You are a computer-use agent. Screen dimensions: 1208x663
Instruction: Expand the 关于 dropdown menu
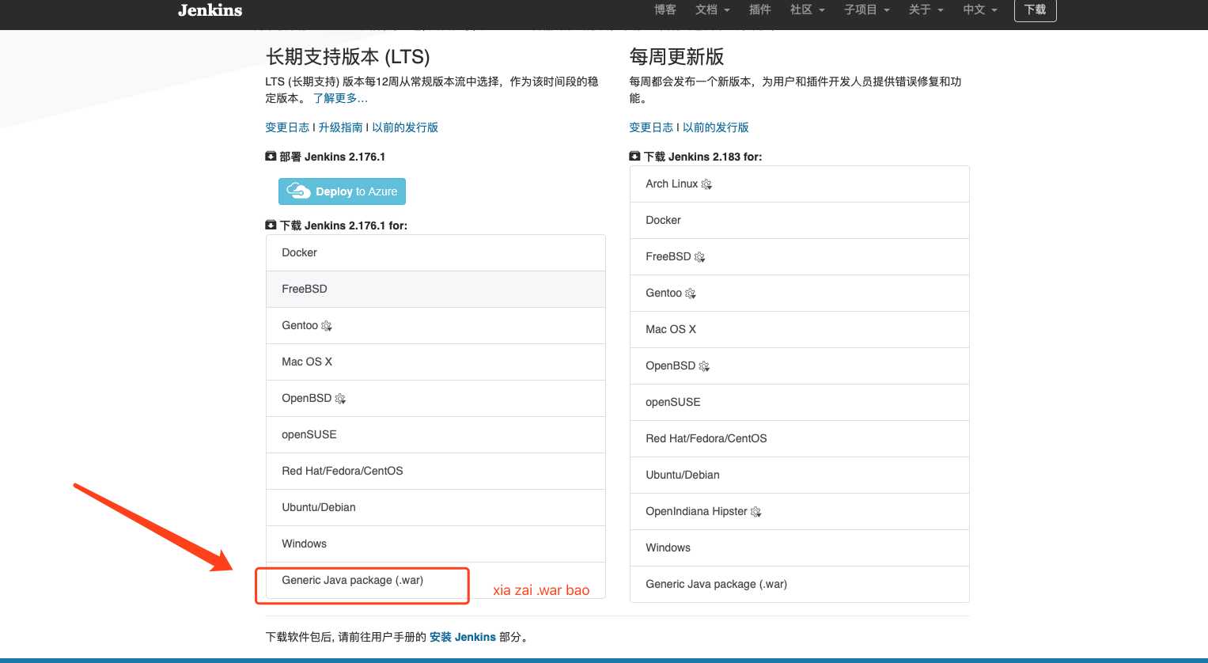tap(926, 9)
